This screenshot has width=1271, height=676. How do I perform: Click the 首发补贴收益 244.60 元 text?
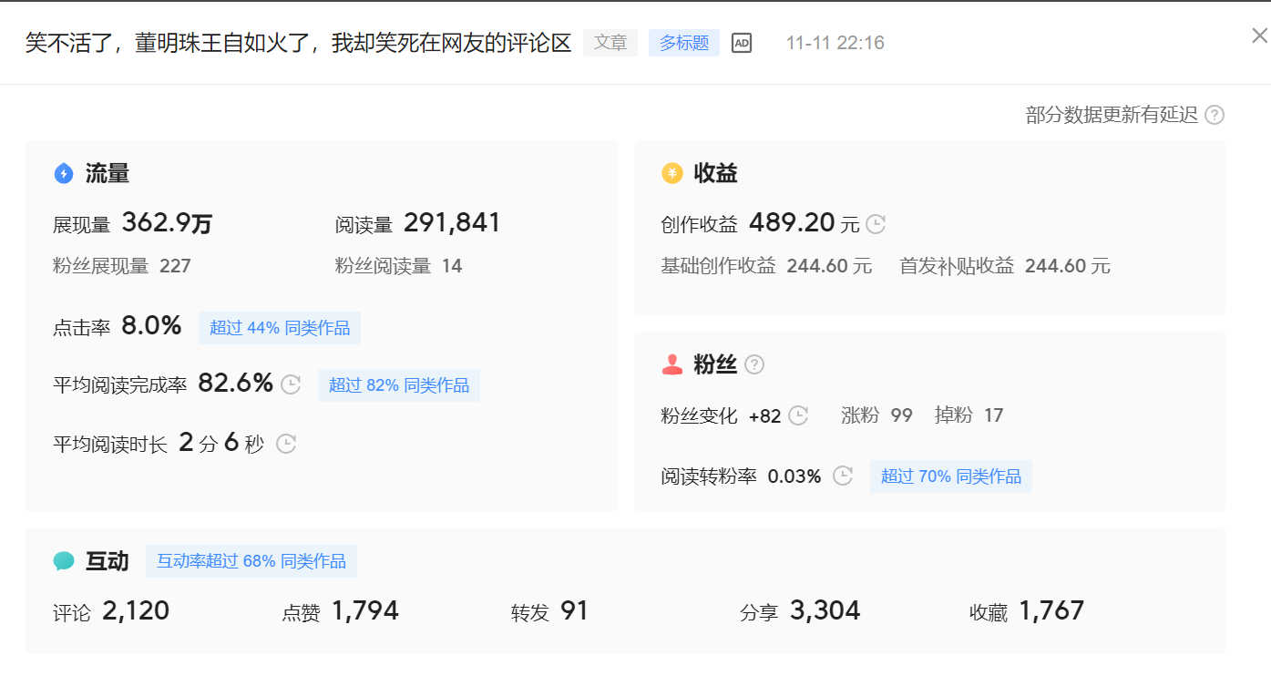coord(1005,266)
